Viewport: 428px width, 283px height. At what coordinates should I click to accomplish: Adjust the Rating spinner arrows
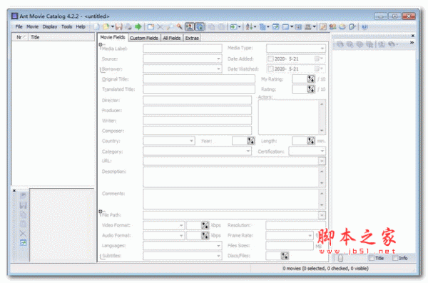coord(311,89)
